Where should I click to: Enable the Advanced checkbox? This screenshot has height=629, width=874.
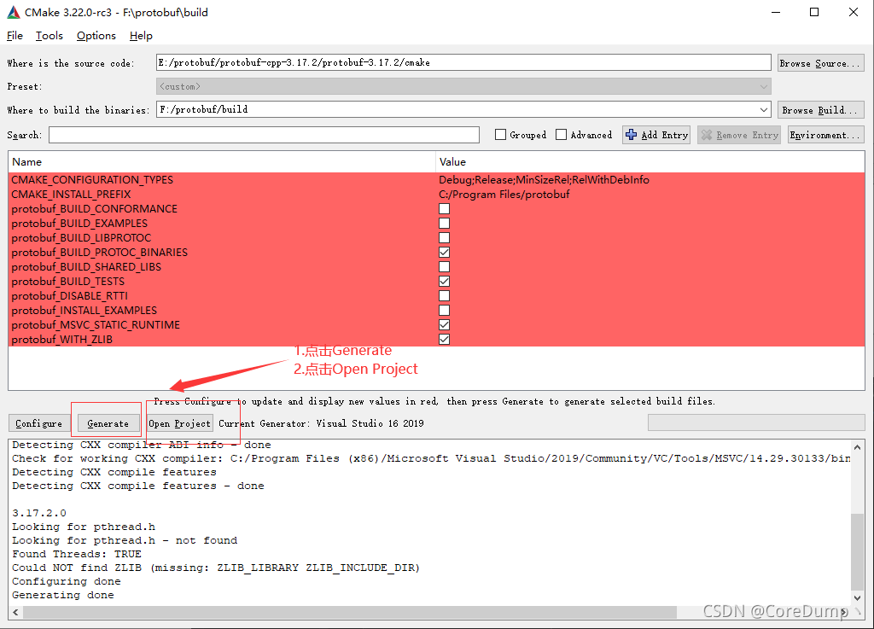[562, 135]
